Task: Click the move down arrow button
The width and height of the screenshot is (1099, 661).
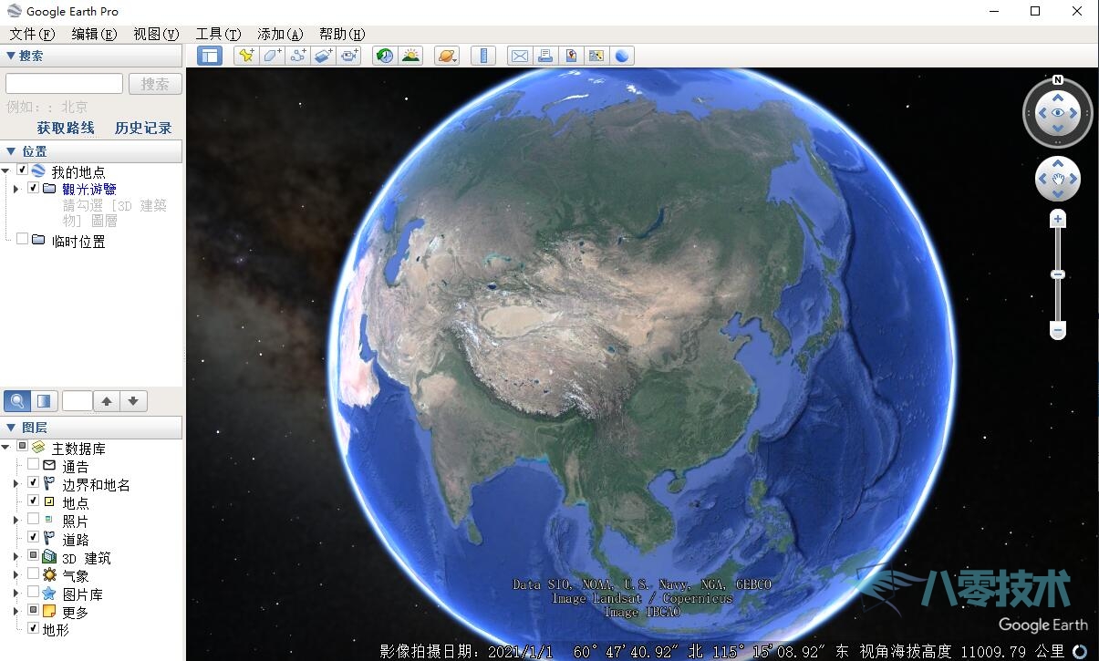Action: click(133, 400)
